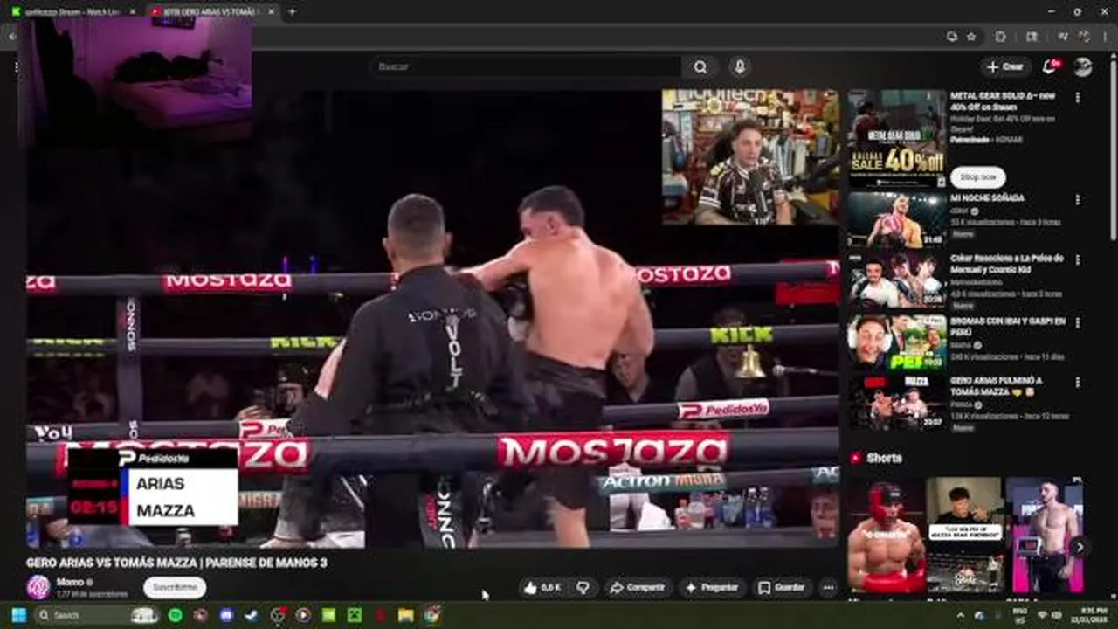1118x629 pixels.
Task: Click the video title GERO ARIAS VS TOMÁS MAZZA
Action: 176,563
